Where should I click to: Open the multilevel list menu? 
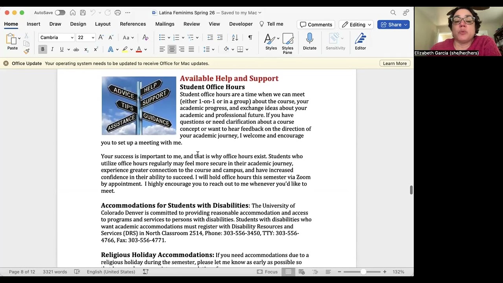point(191,37)
